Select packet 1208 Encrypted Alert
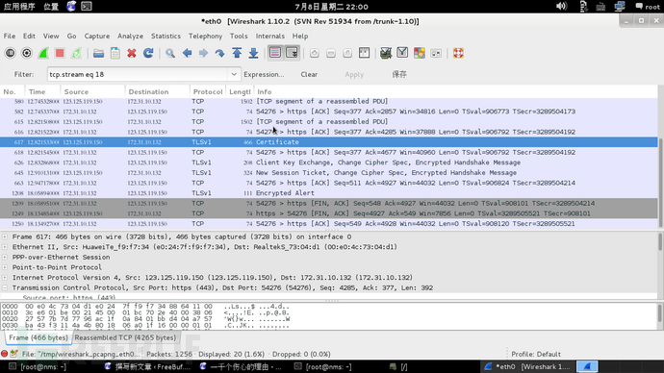 [x=328, y=193]
